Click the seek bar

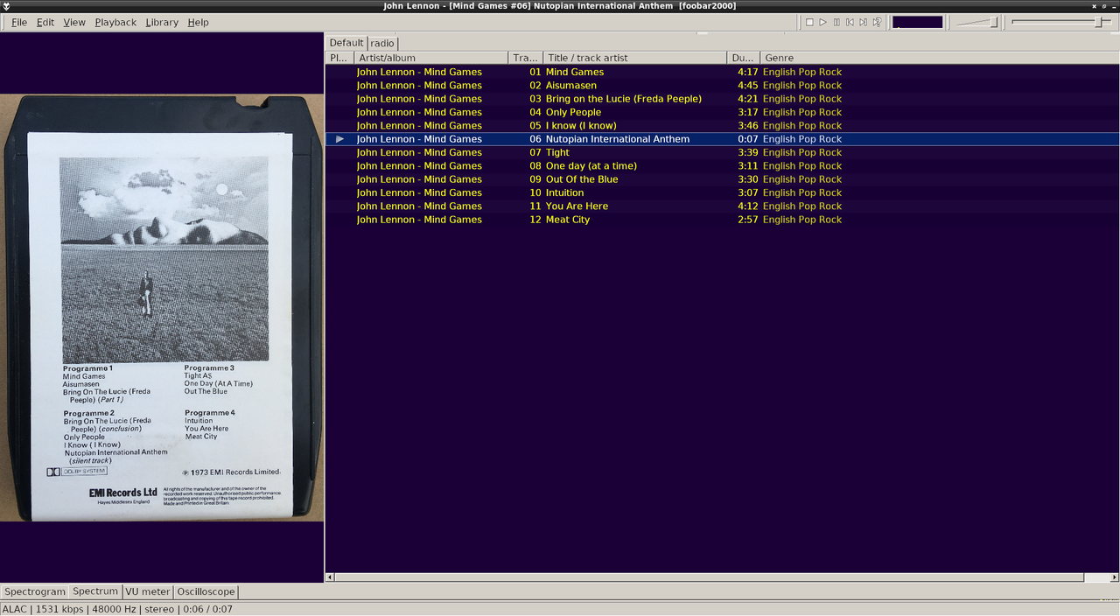(x=1060, y=22)
